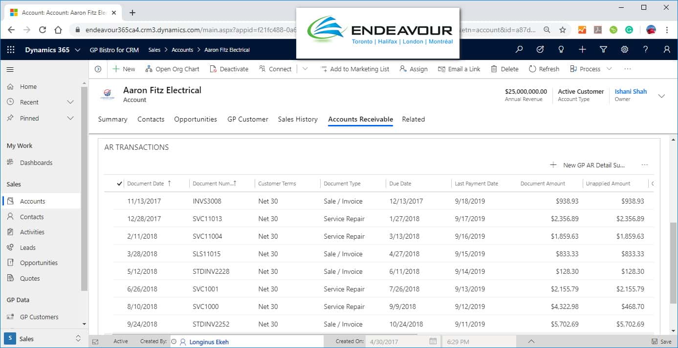Click the browser reload button

[43, 30]
